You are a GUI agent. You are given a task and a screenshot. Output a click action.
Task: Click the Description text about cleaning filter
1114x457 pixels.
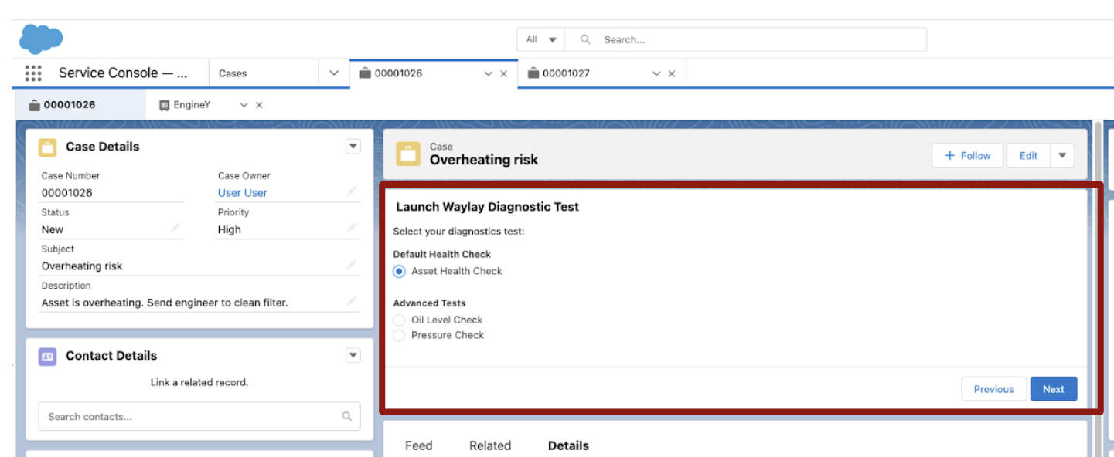(165, 303)
